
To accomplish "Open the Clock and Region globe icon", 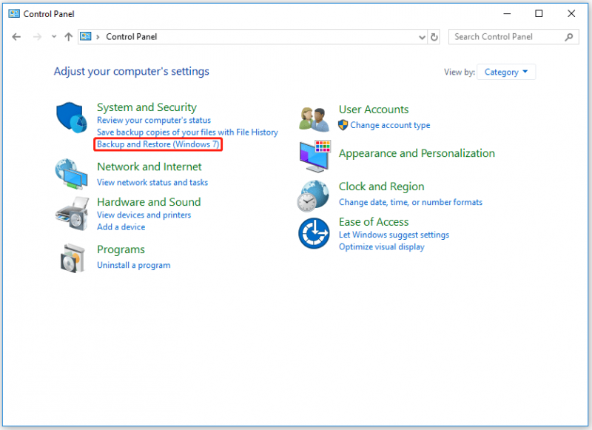I will point(313,196).
